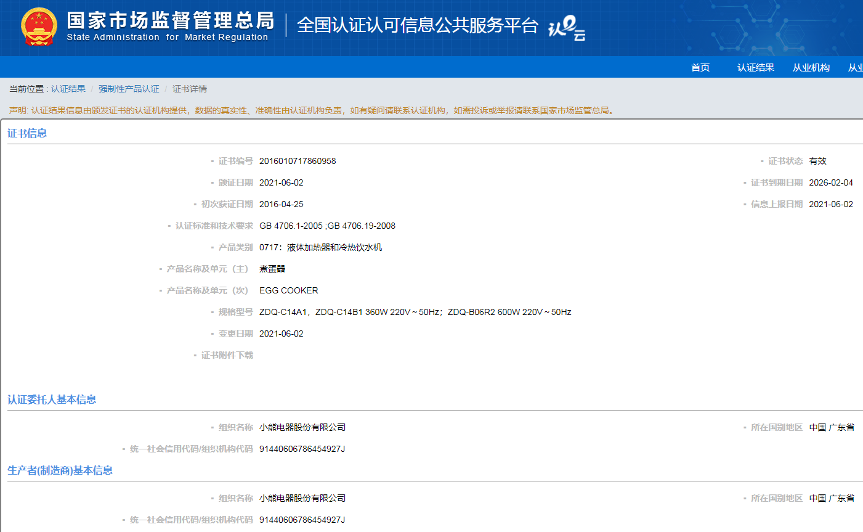This screenshot has width=863, height=532.
Task: Click 中国 广东省 in 认证委托人 section
Action: point(832,427)
